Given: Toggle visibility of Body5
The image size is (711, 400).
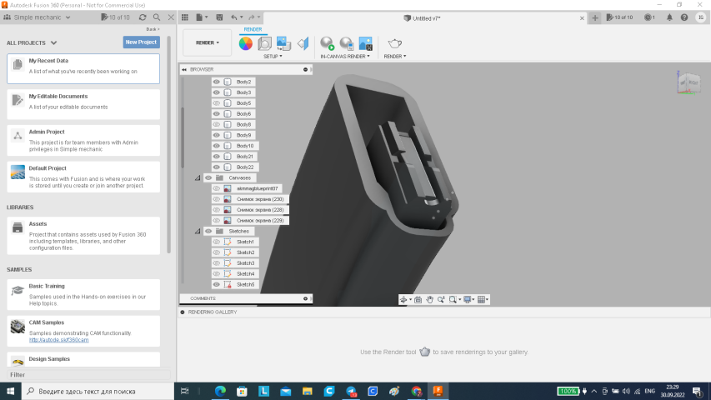Looking at the screenshot, I should coord(216,103).
